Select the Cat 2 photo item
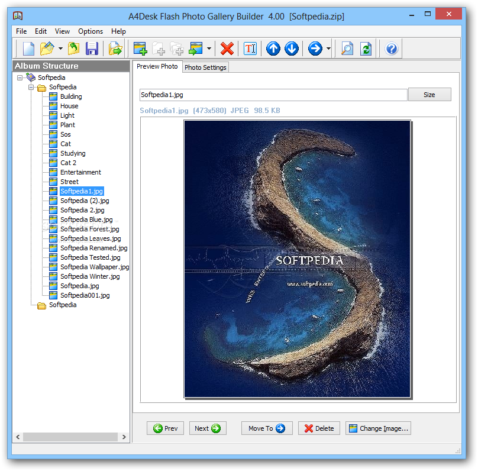The width and height of the screenshot is (478, 471). tap(68, 163)
